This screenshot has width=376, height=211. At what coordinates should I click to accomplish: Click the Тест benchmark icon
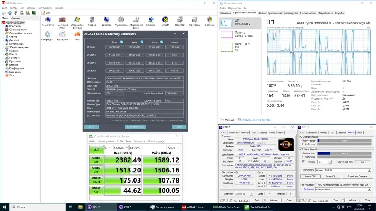[x=77, y=35]
